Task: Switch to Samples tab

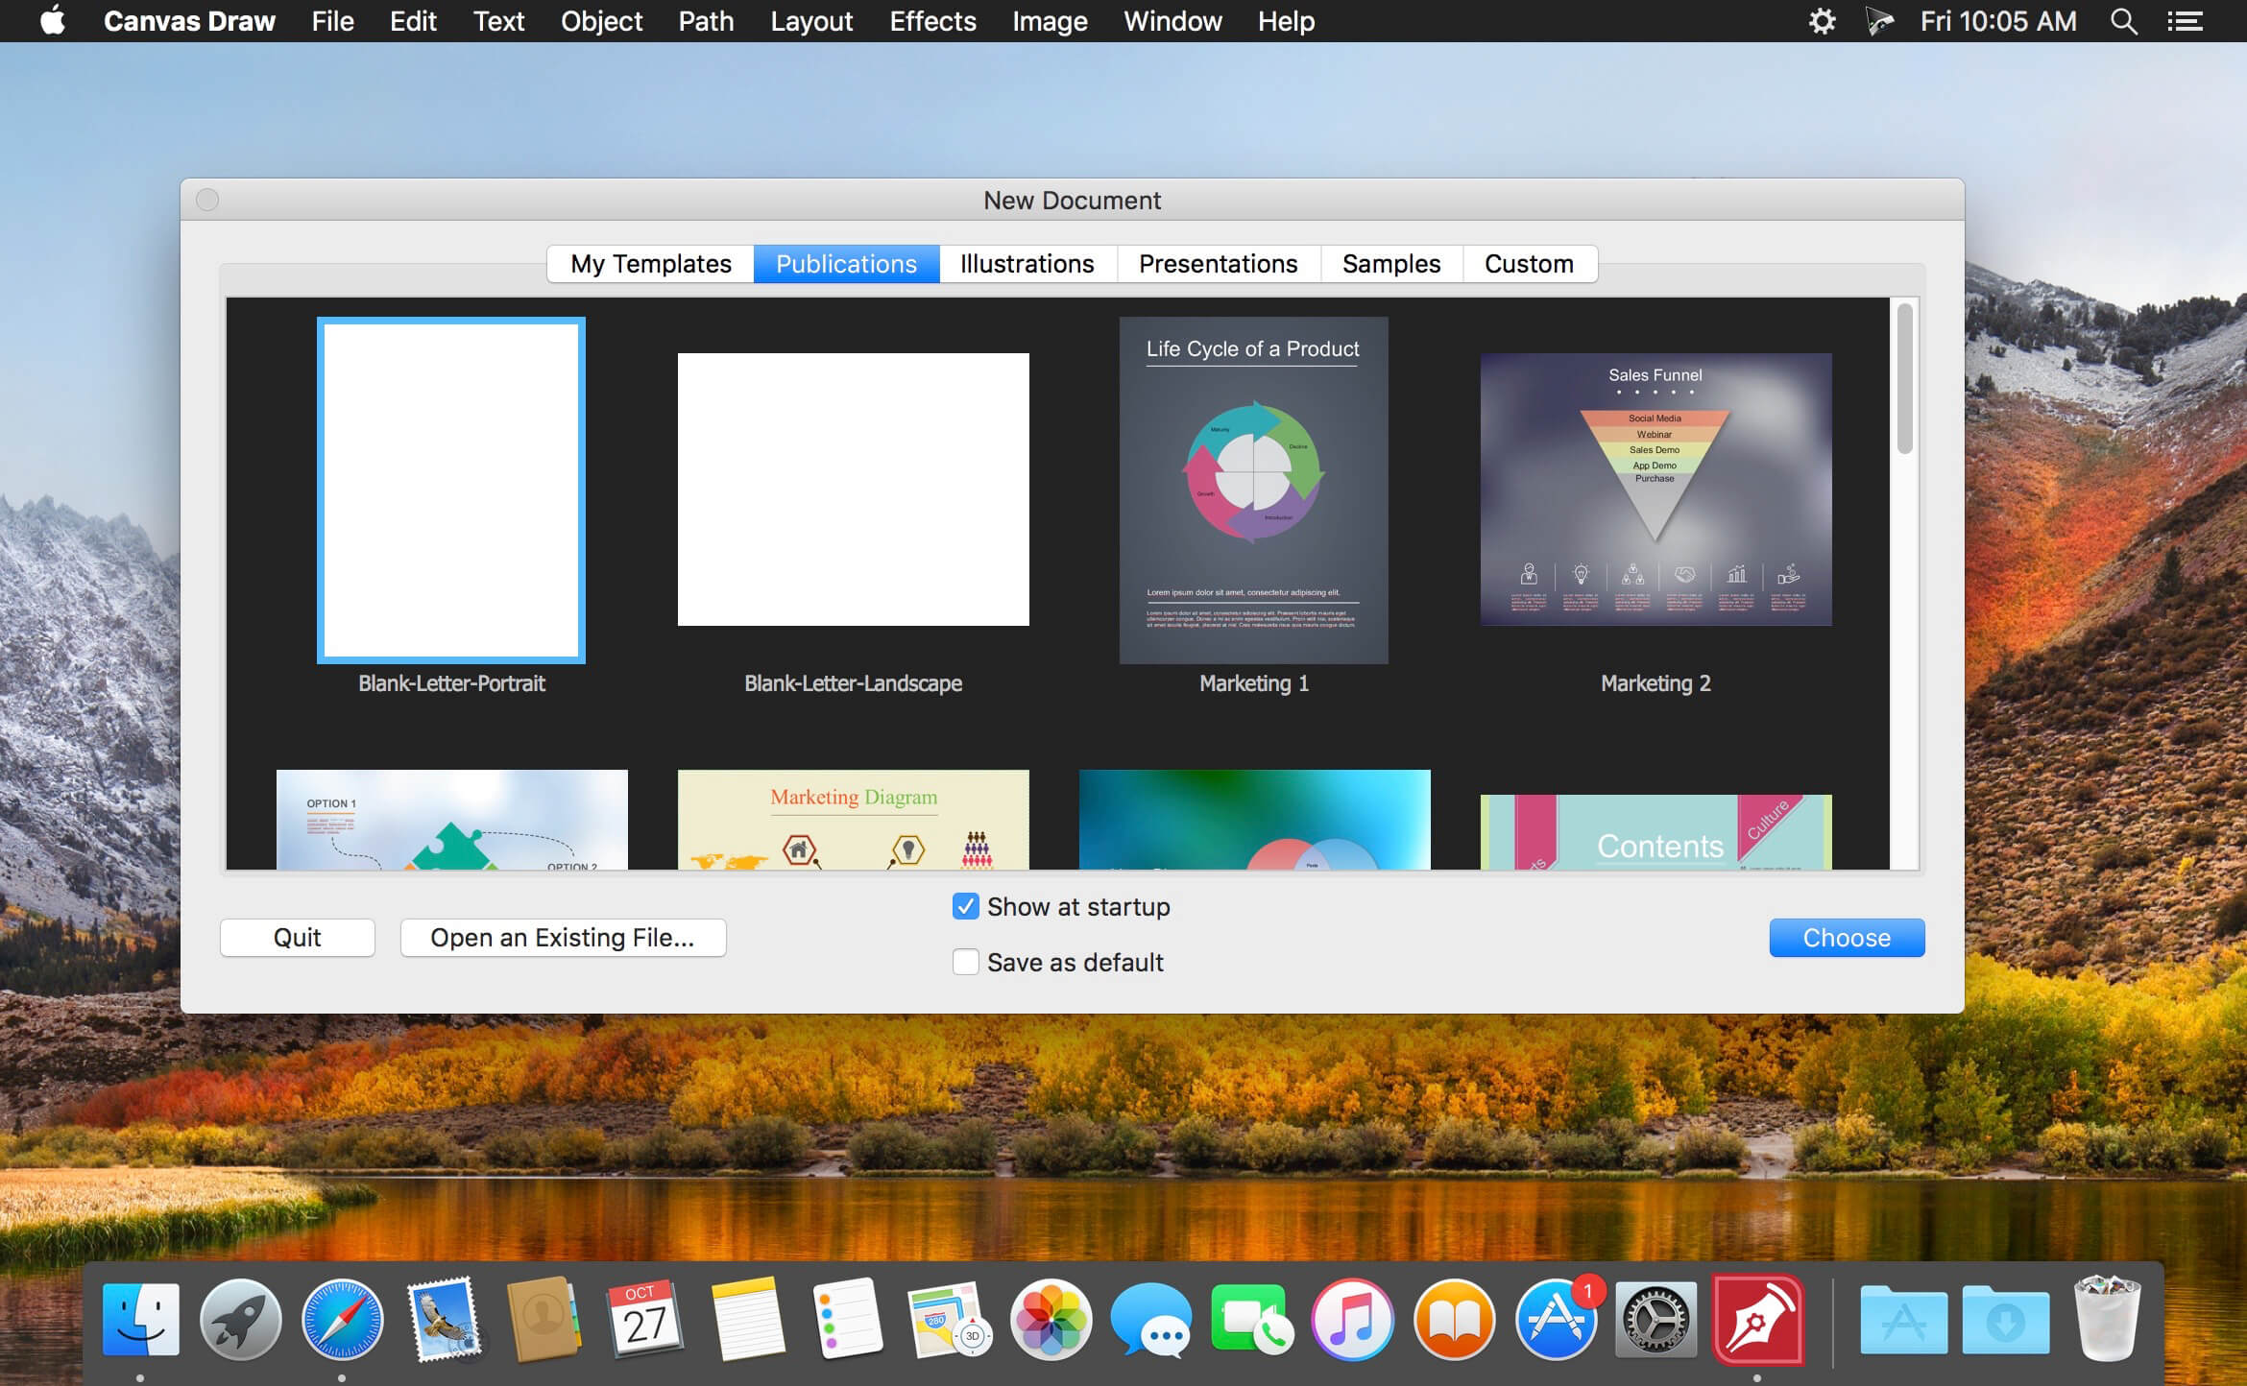Action: [1391, 264]
